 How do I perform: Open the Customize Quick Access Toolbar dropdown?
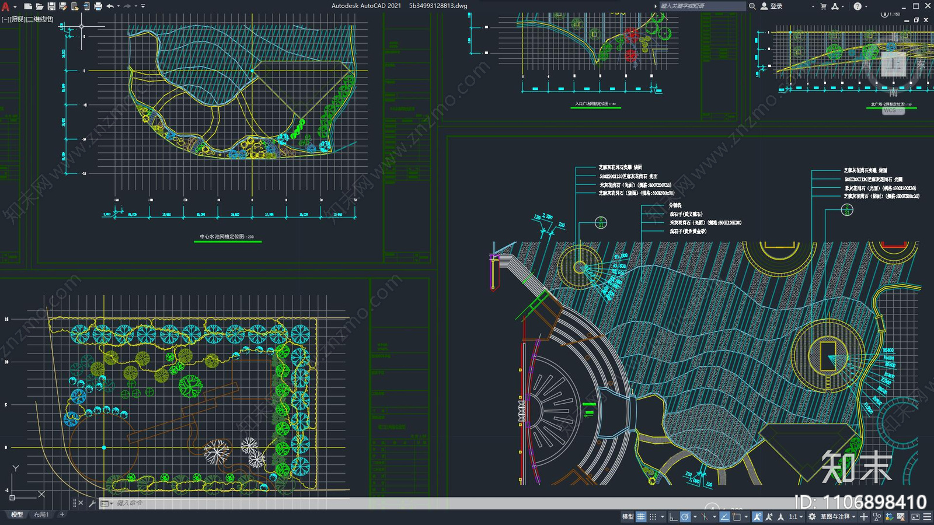pyautogui.click(x=143, y=6)
